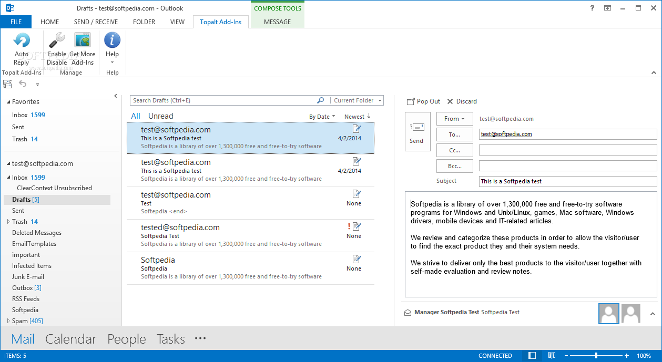Click the high importance red exclamation mark
The height and width of the screenshot is (362, 662).
point(349,226)
